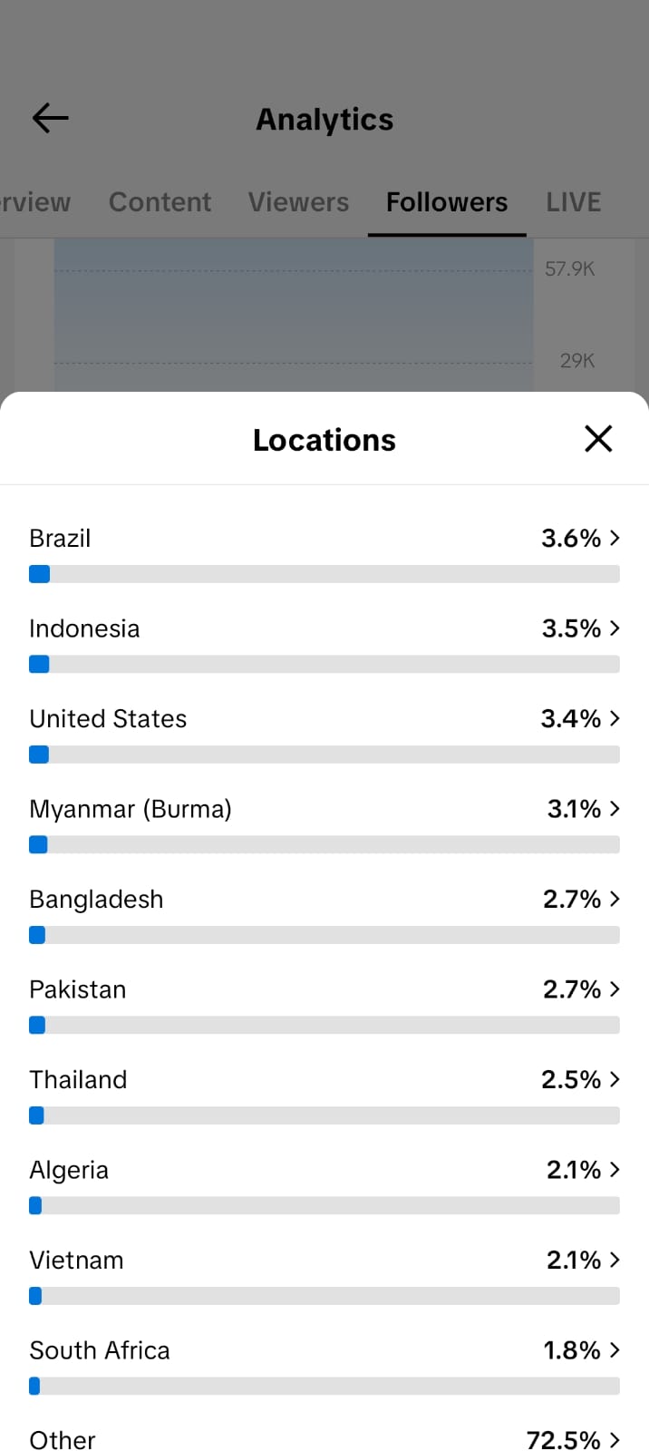Click Brazil's blue percentage bar
The height and width of the screenshot is (1451, 649).
click(39, 574)
